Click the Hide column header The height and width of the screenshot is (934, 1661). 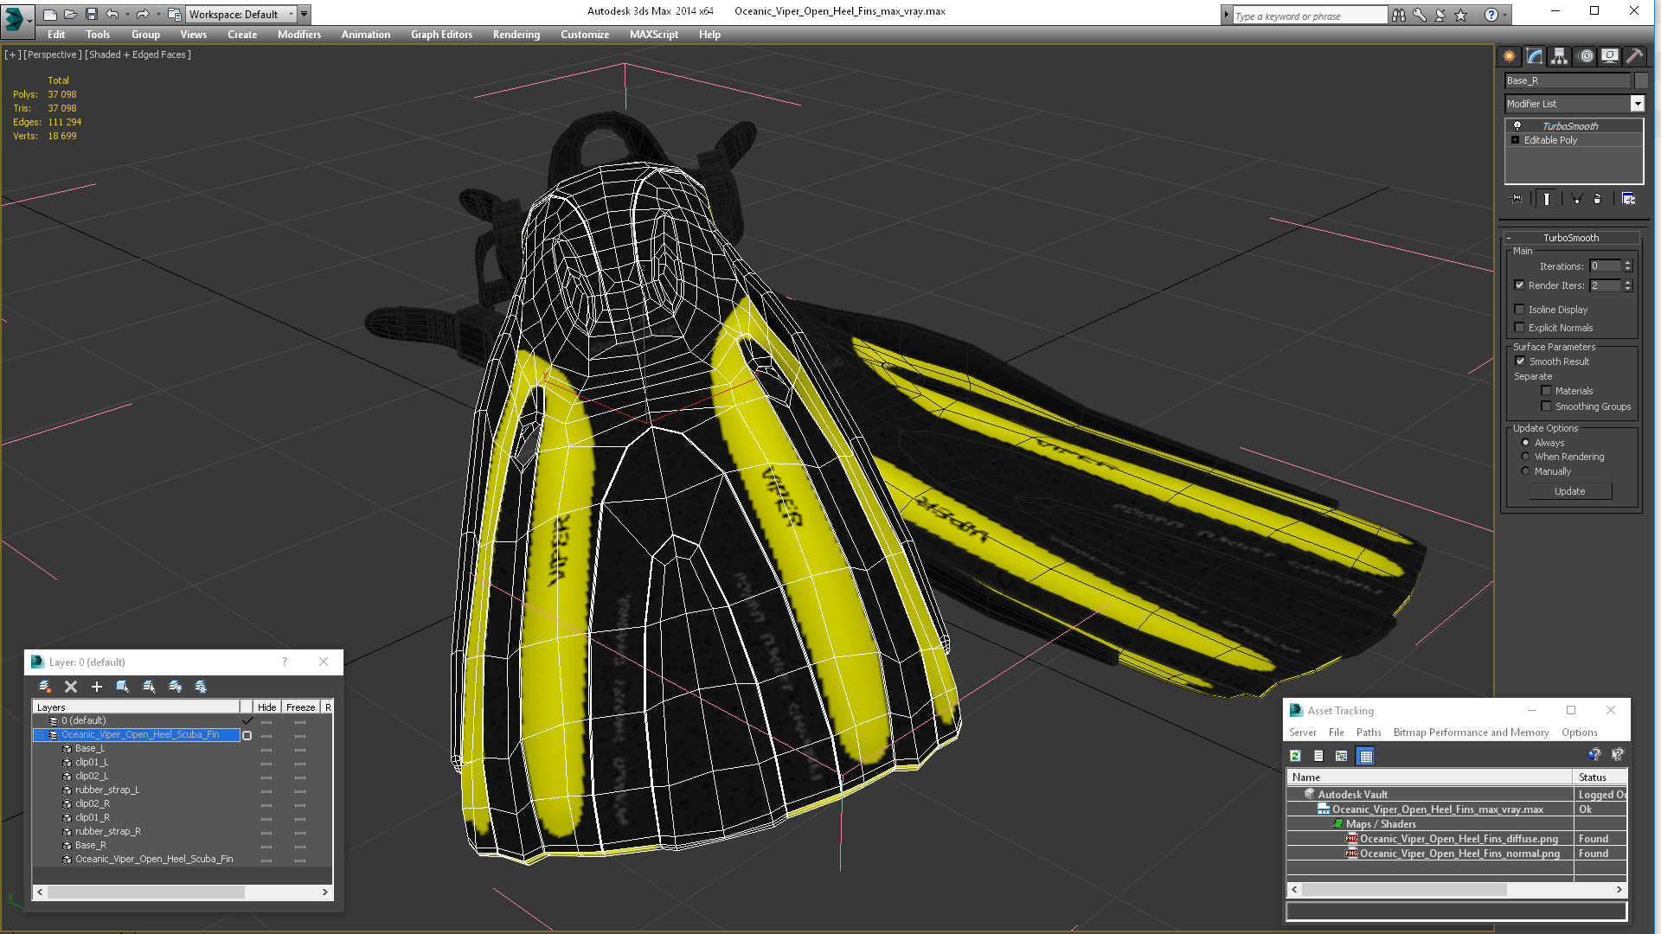[x=266, y=707]
